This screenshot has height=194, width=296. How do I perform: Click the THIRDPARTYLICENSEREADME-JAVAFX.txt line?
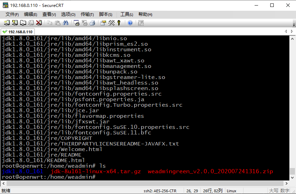(90, 144)
